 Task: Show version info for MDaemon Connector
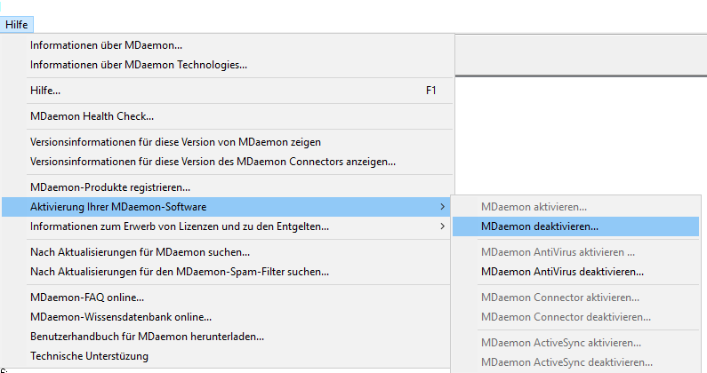[x=213, y=162]
